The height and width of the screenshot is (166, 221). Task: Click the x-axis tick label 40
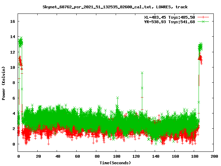58,156
